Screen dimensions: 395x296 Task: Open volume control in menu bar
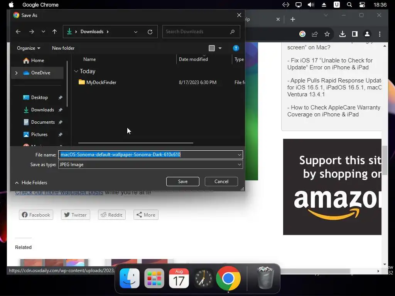pos(311,5)
